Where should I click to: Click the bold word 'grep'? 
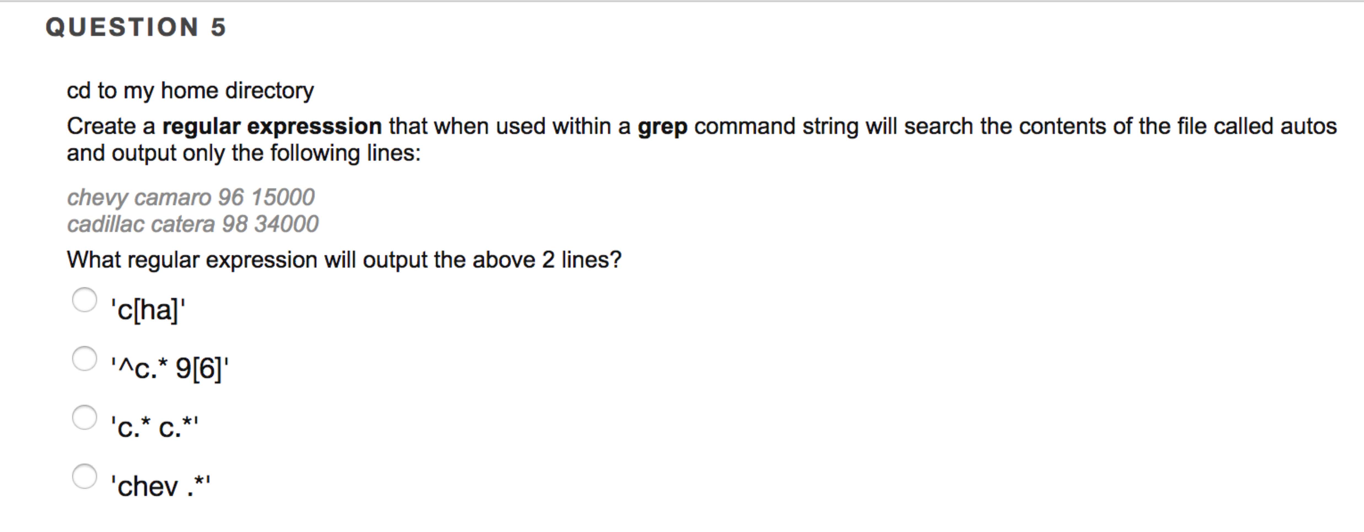click(x=662, y=126)
